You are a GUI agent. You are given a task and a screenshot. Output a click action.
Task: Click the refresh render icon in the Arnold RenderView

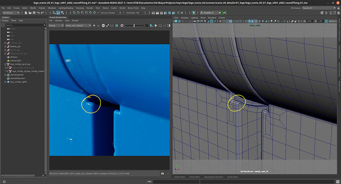click(160, 26)
